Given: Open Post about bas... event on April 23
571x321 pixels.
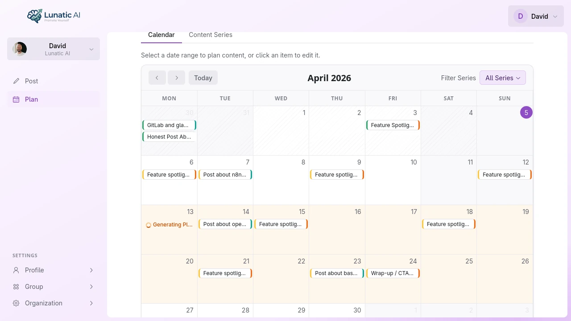Looking at the screenshot, I should pyautogui.click(x=337, y=273).
